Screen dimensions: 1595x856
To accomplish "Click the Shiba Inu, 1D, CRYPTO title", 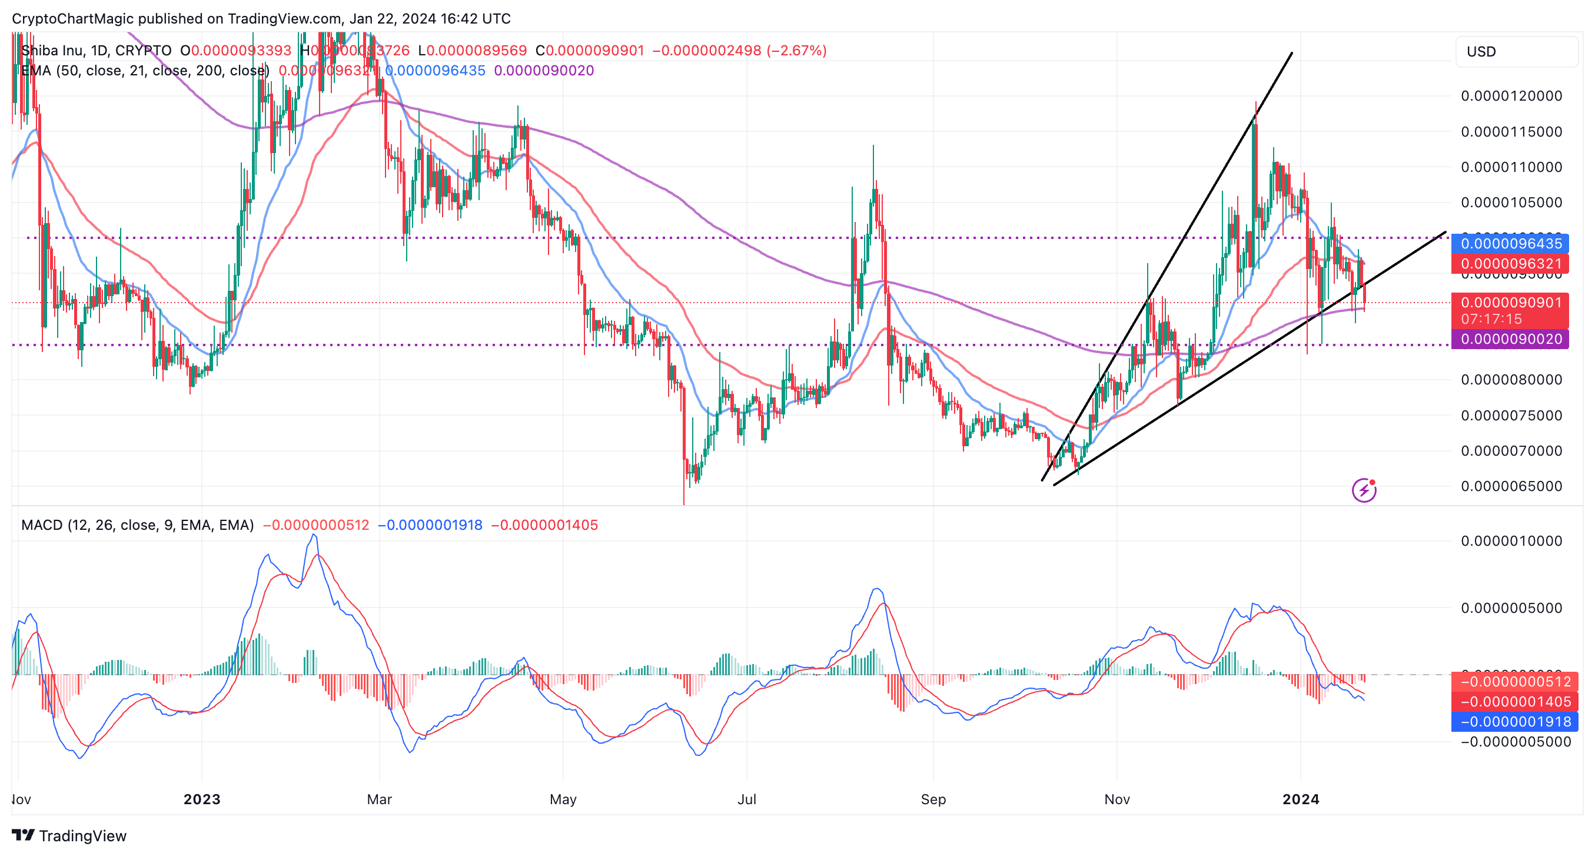I will coord(96,50).
